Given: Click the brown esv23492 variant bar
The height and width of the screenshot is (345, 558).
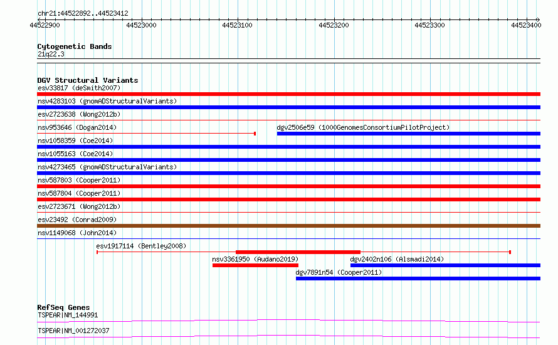Looking at the screenshot, I should [x=288, y=226].
